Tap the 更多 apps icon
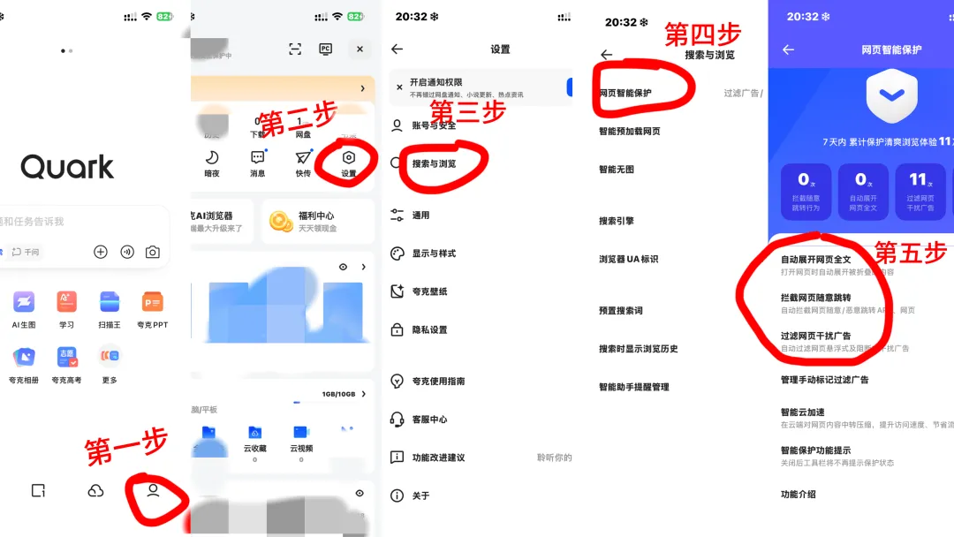954x537 pixels. (x=110, y=357)
